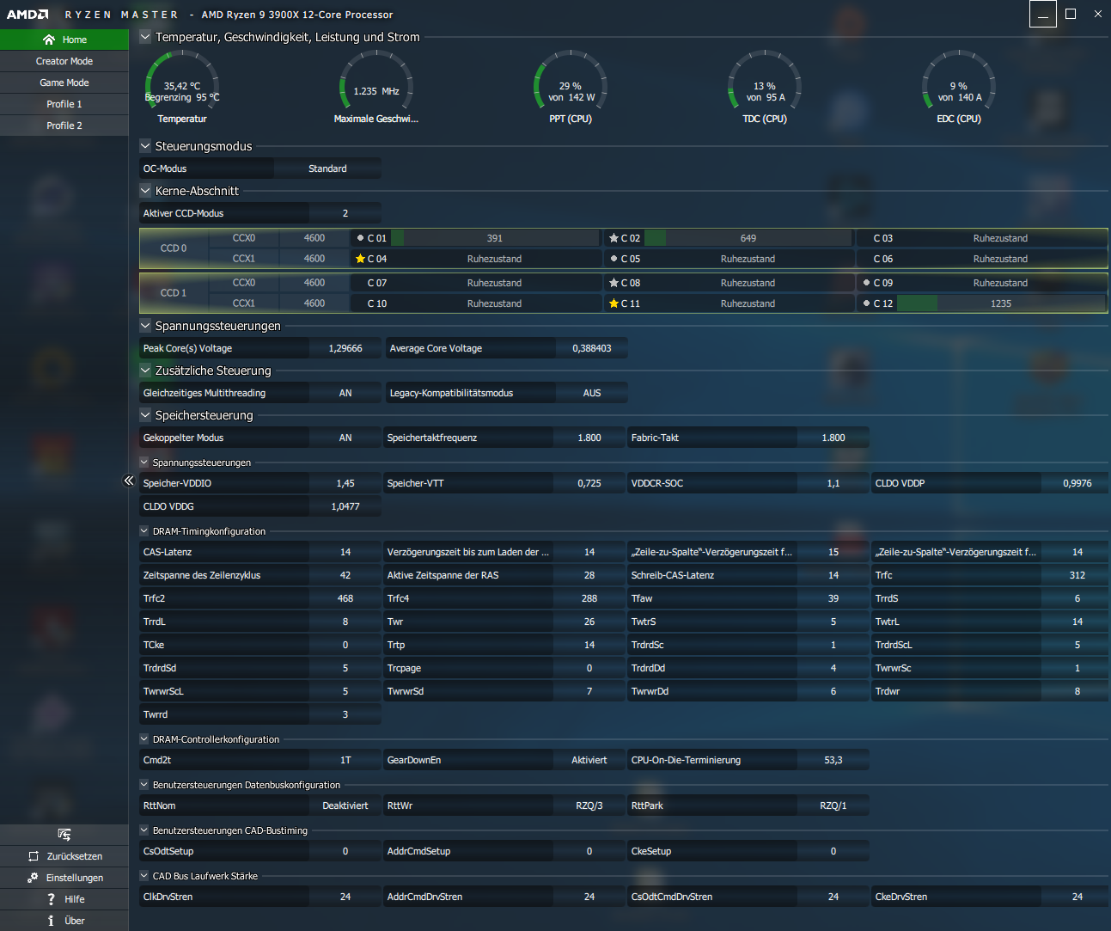This screenshot has height=931, width=1111.
Task: Click the dot marker on core C 12
Action: click(x=866, y=303)
